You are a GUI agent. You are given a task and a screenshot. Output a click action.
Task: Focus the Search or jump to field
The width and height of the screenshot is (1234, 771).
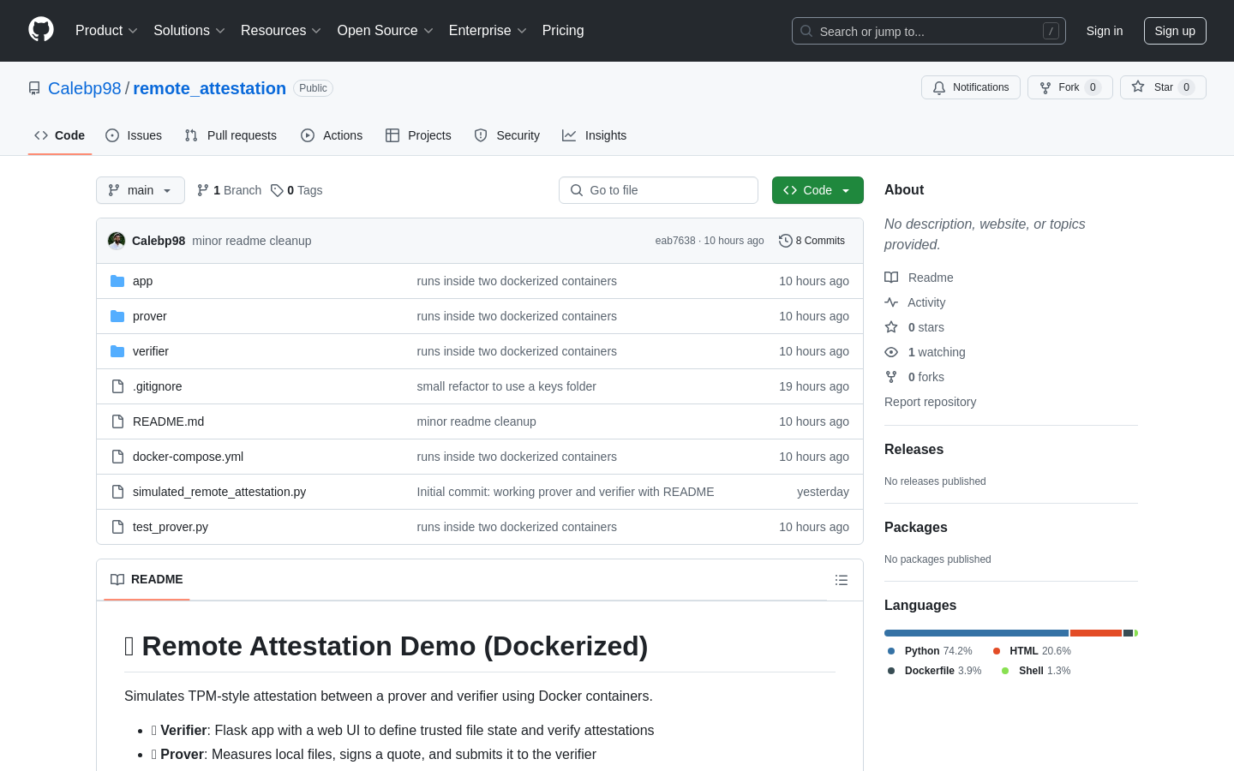[x=929, y=31]
